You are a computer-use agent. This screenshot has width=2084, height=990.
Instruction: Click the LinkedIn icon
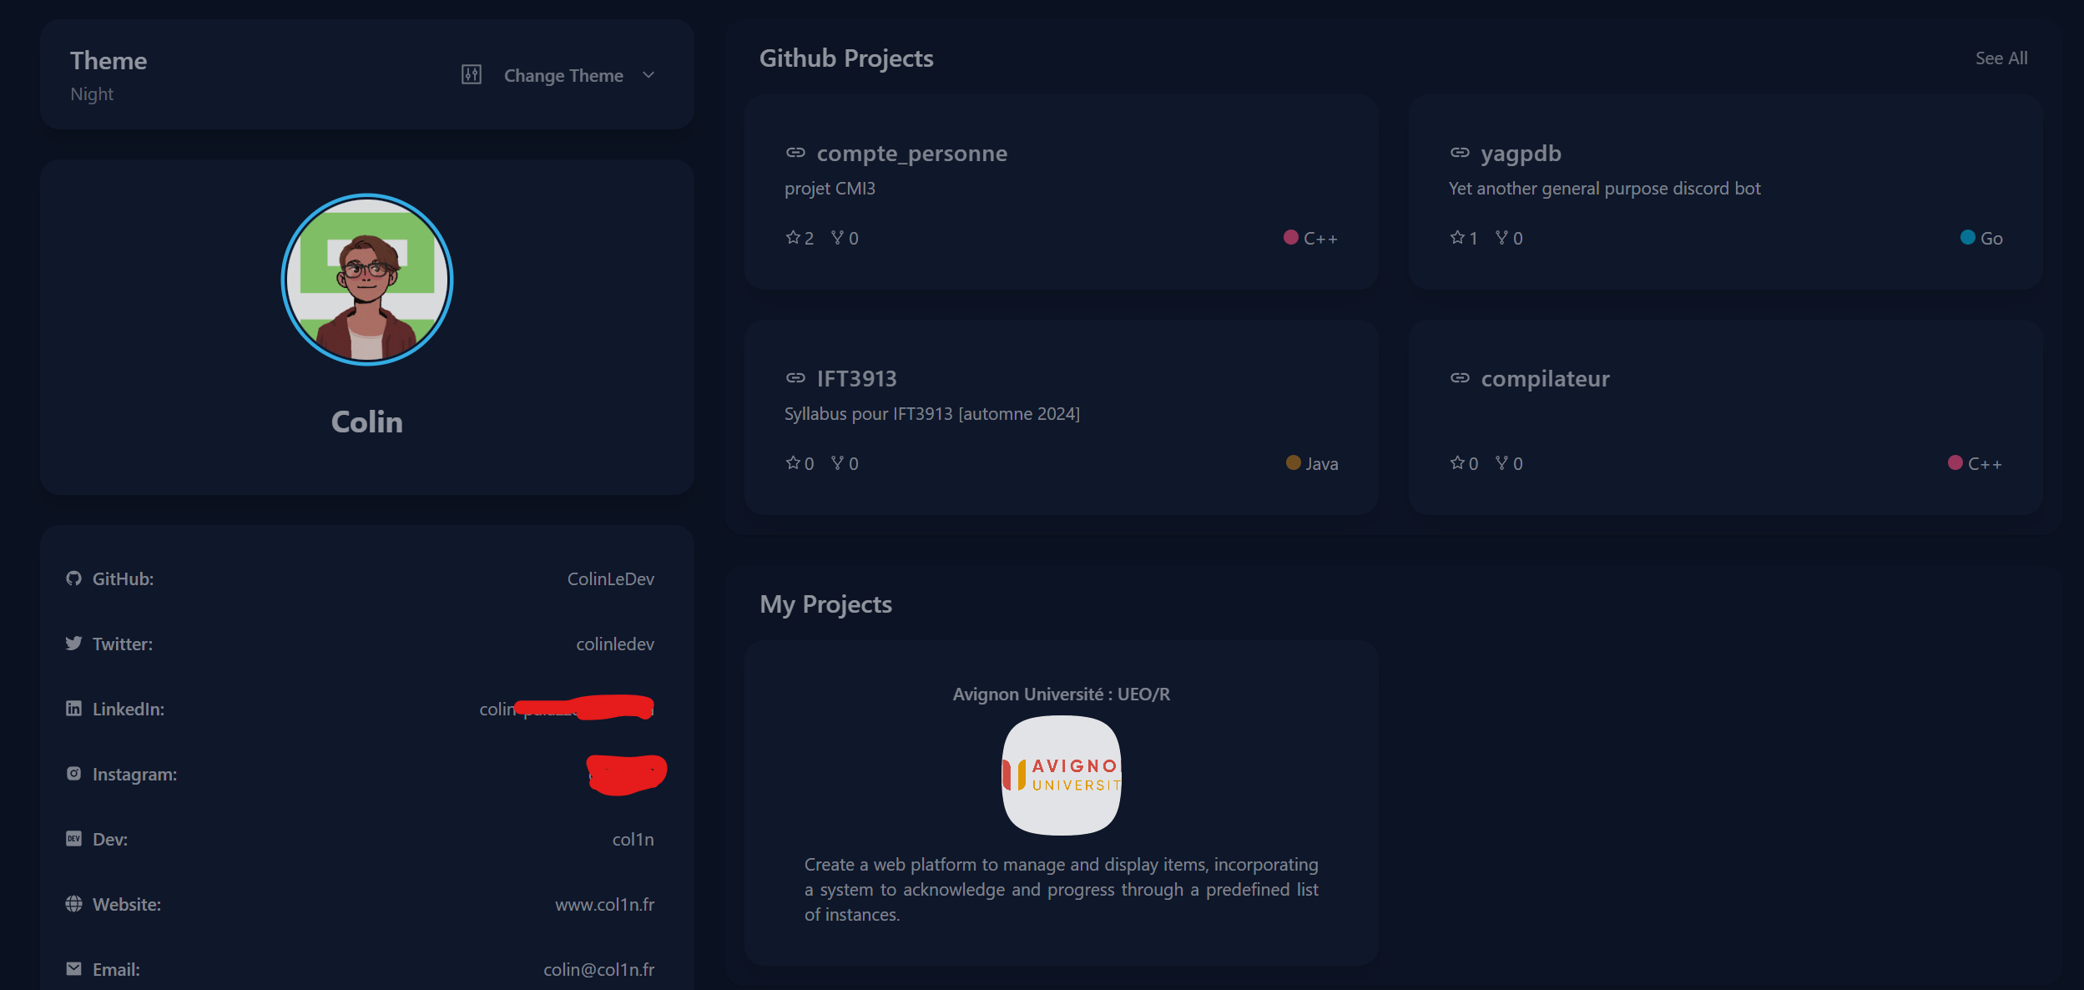click(x=74, y=709)
